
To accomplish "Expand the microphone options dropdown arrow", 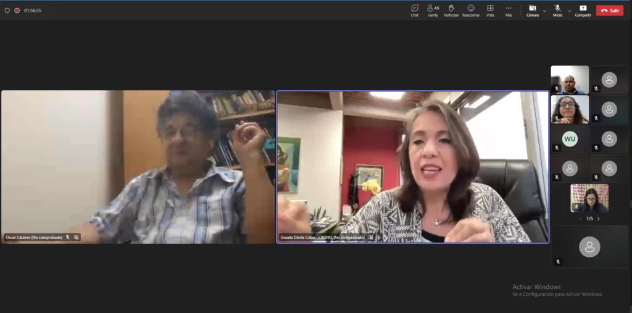I will (x=569, y=11).
